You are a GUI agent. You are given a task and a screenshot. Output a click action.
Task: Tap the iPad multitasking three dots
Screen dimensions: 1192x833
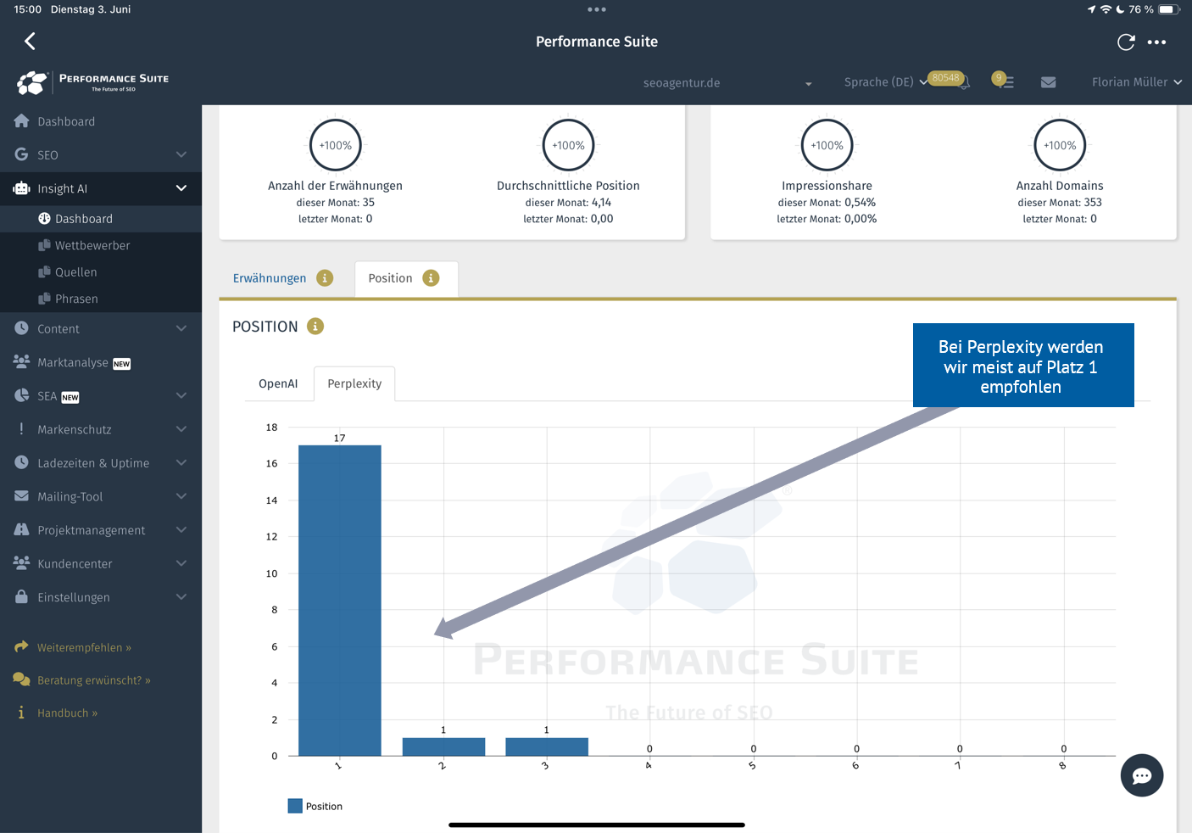(x=597, y=9)
